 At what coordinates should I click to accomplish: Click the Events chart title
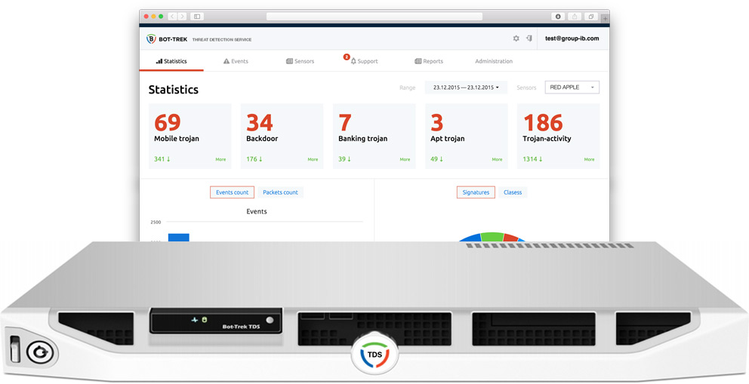(x=257, y=211)
